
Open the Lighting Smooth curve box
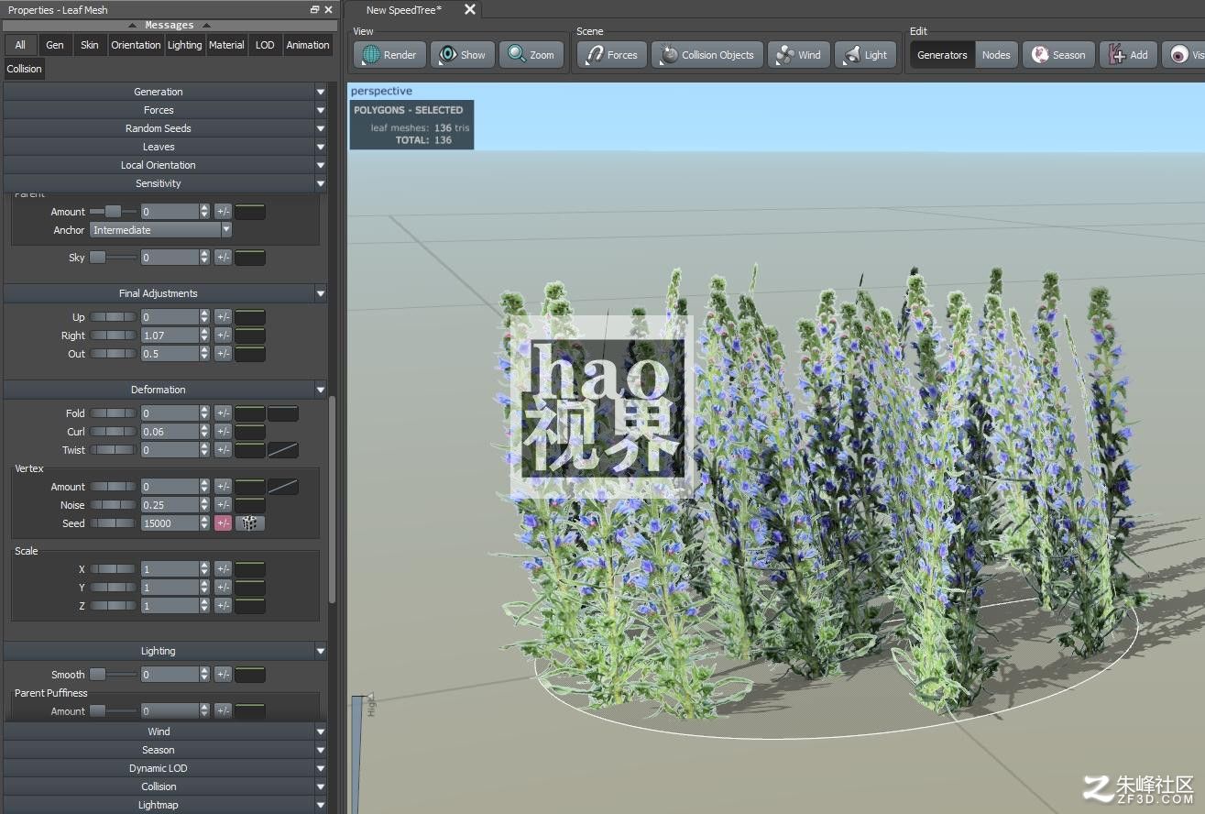pos(250,675)
